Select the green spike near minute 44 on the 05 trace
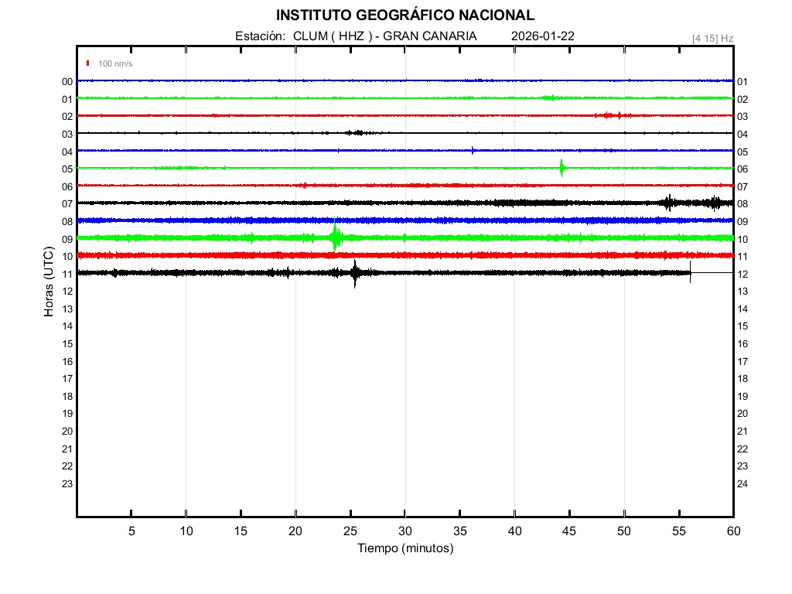Image resolution: width=792 pixels, height=594 pixels. pyautogui.click(x=562, y=168)
